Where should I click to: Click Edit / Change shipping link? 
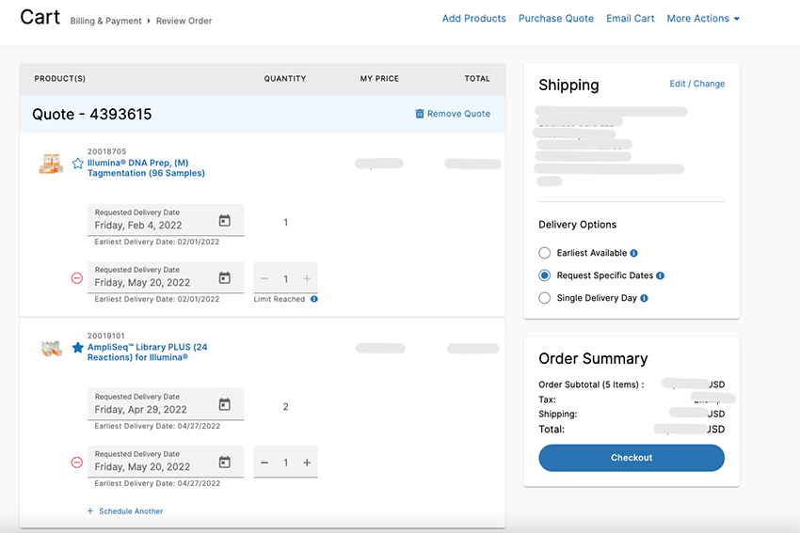click(696, 84)
